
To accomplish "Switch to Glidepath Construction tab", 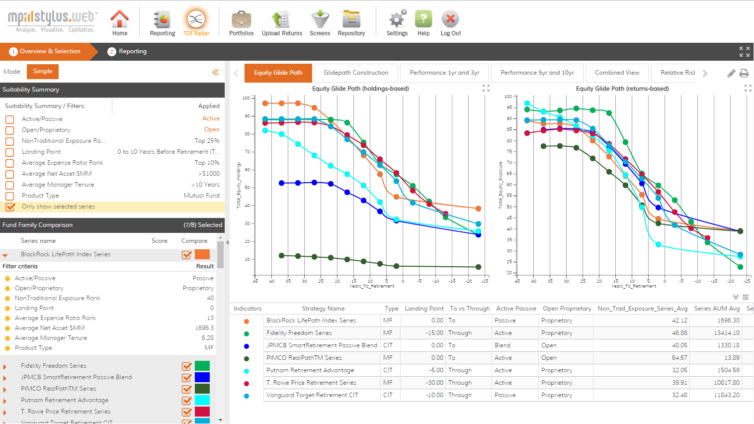I will (x=356, y=73).
